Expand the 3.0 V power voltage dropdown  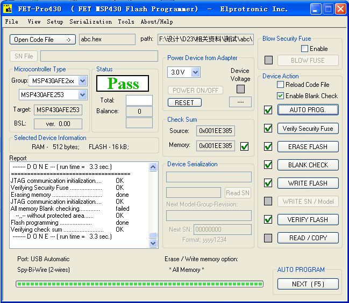195,72
